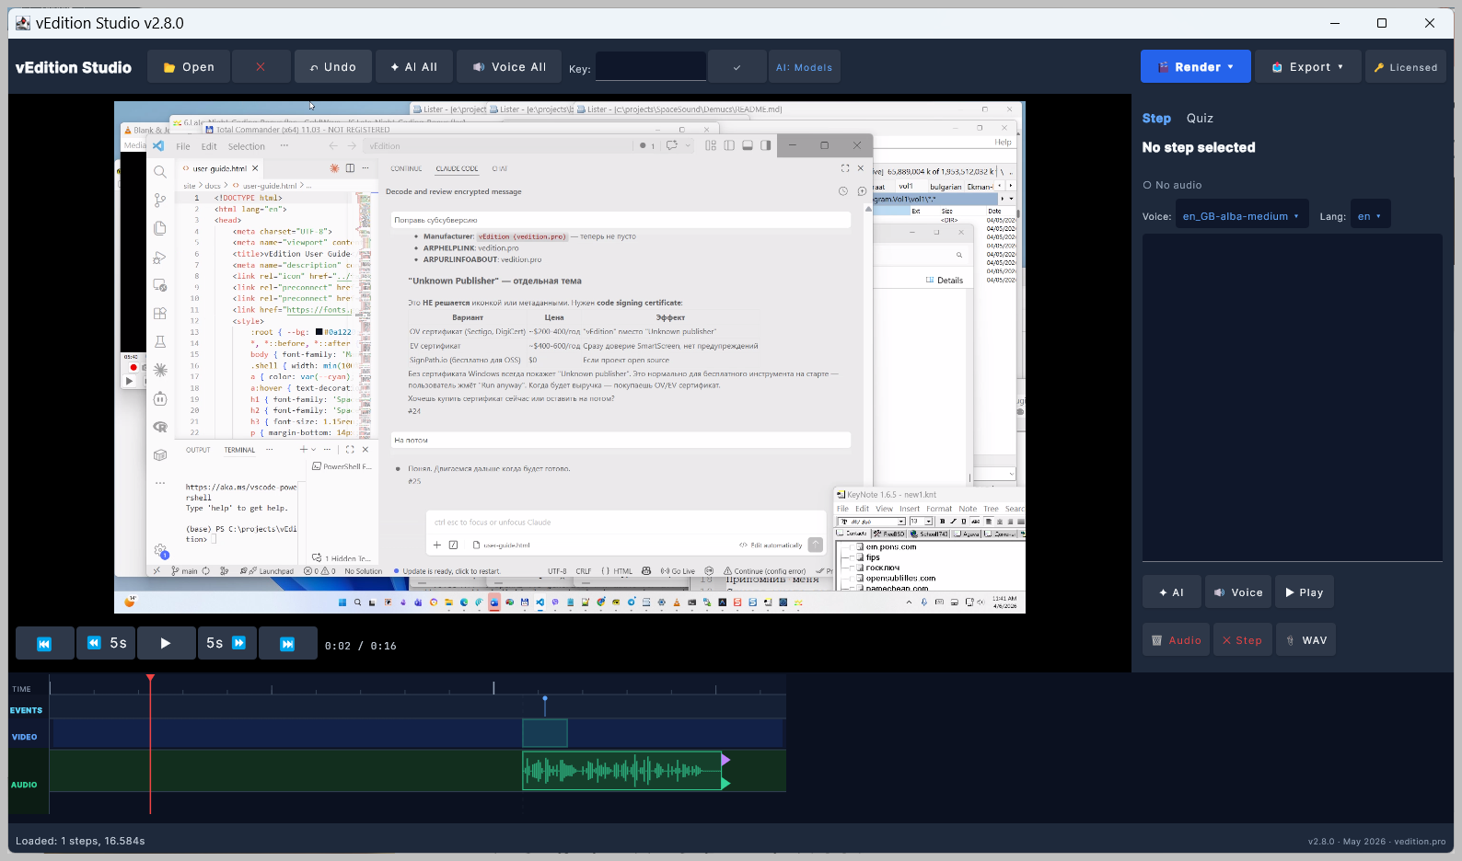This screenshot has width=1462, height=861.
Task: Click the Loaded: 1 steps status text
Action: [80, 841]
